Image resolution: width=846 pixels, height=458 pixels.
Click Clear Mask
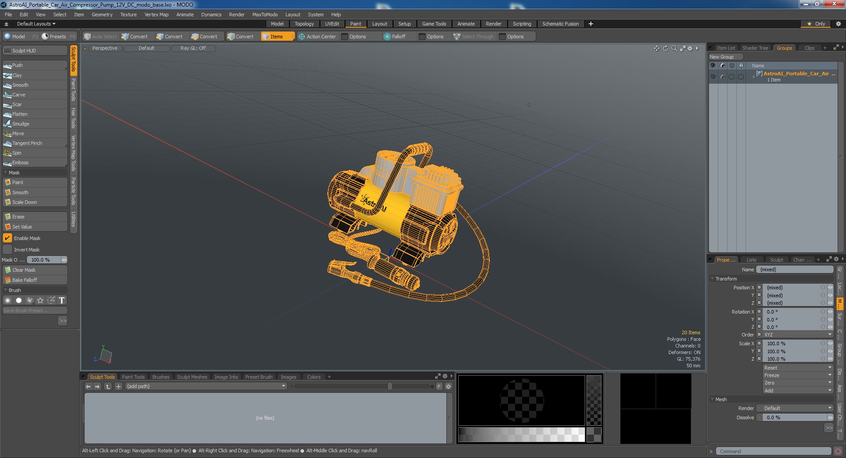[35, 270]
